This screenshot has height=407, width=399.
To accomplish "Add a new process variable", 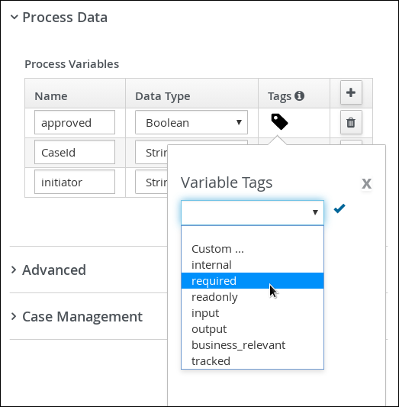I will (x=351, y=92).
